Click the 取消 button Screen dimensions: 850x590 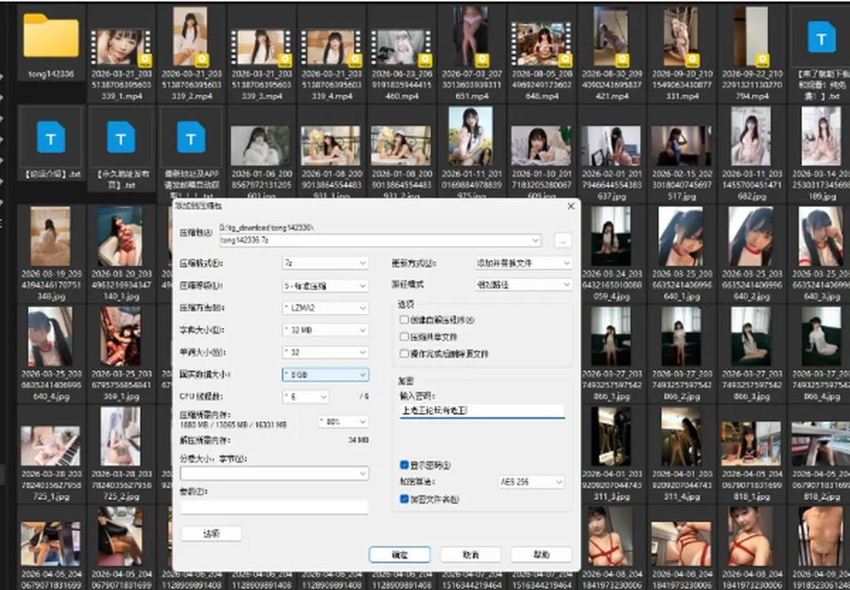[470, 555]
